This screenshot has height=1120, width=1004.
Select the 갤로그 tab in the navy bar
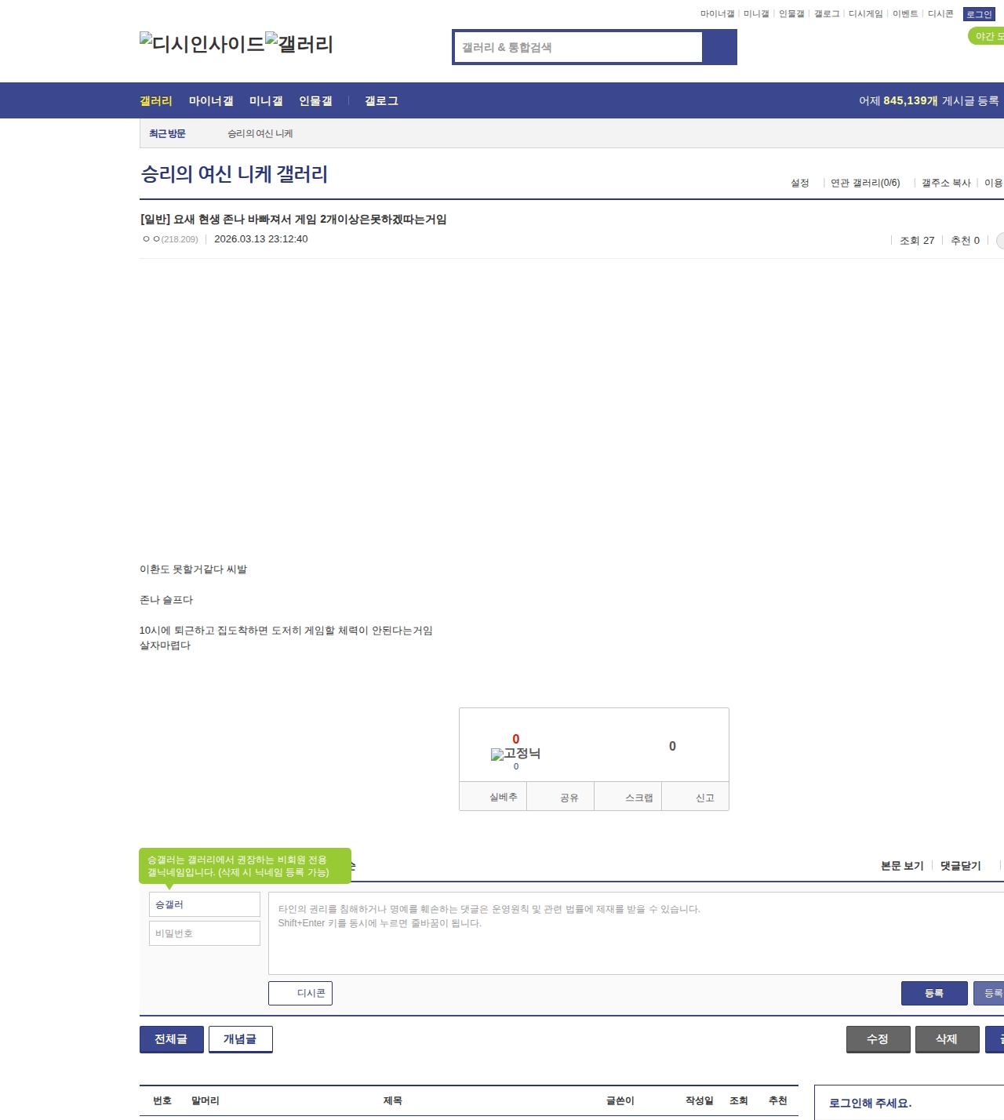pyautogui.click(x=381, y=100)
